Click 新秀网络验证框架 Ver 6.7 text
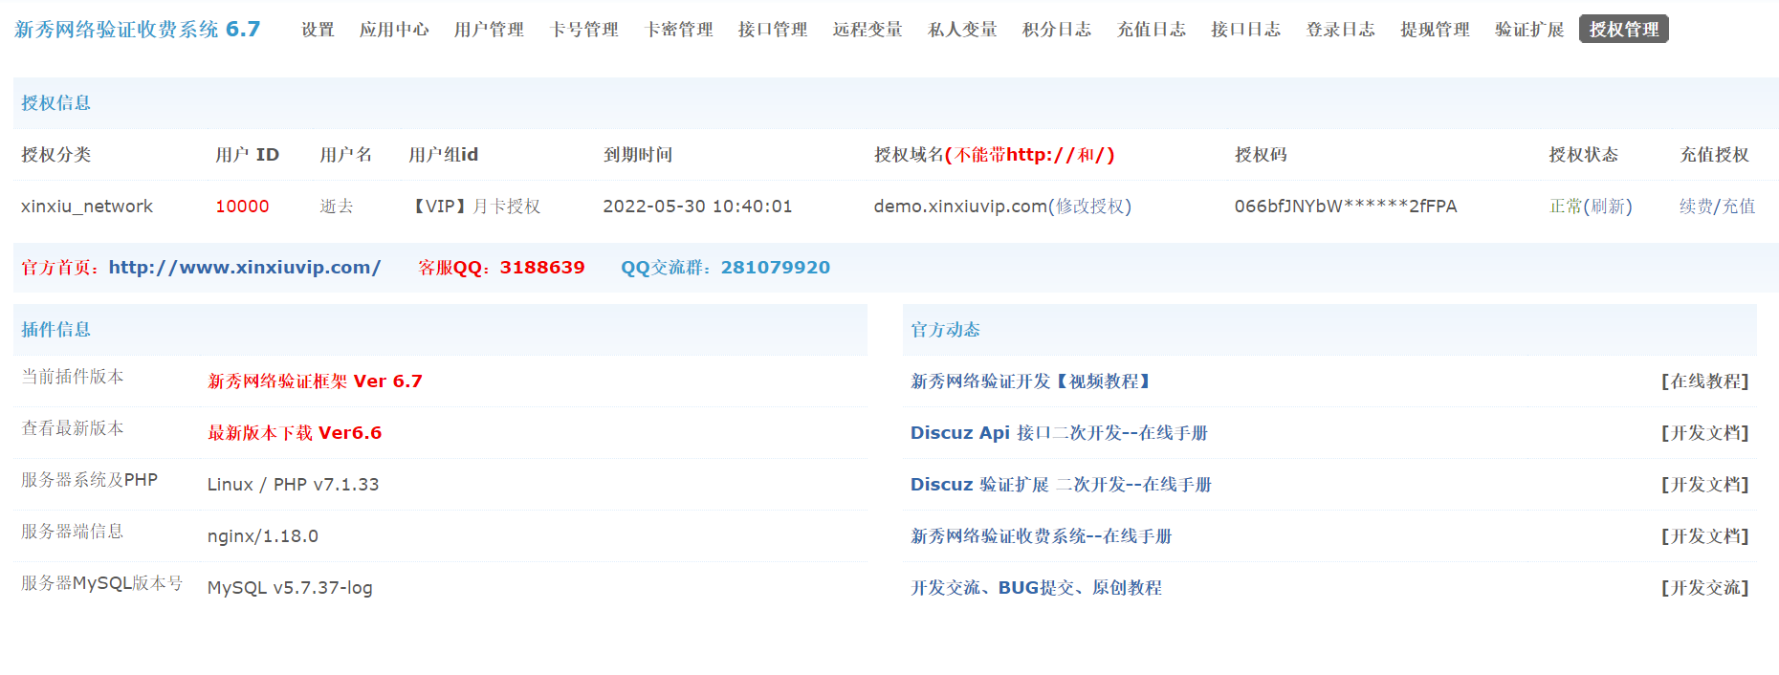The image size is (1779, 675). click(316, 381)
